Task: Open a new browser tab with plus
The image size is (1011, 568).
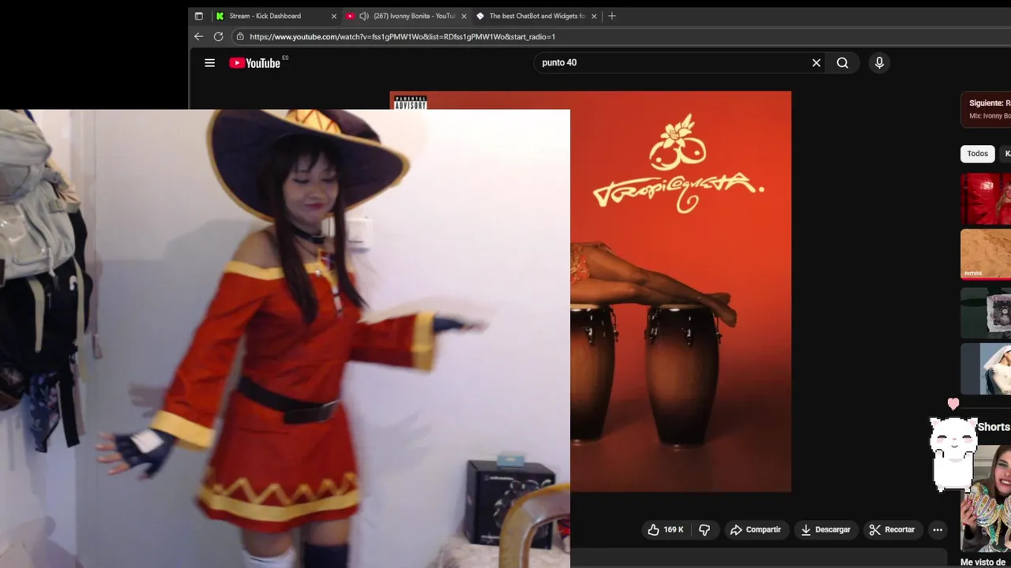Action: pos(612,16)
